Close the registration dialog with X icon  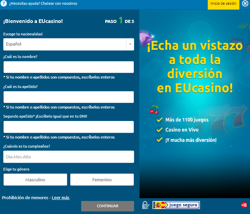(245, 3)
